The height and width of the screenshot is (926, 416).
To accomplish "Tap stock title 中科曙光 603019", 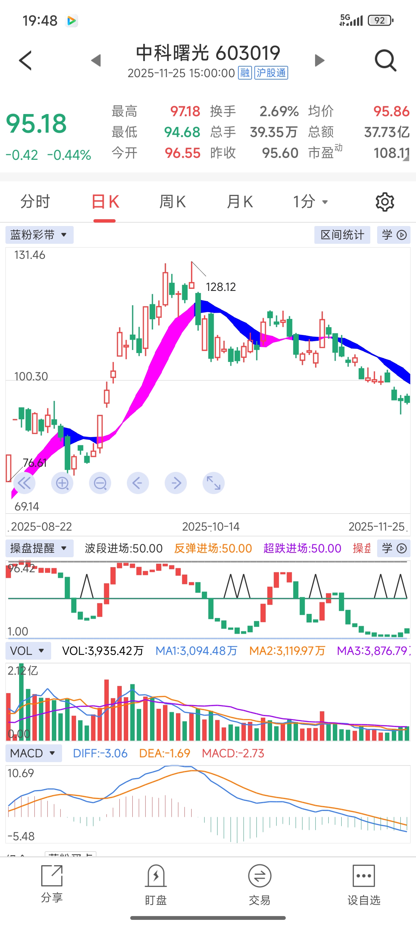I will [208, 53].
